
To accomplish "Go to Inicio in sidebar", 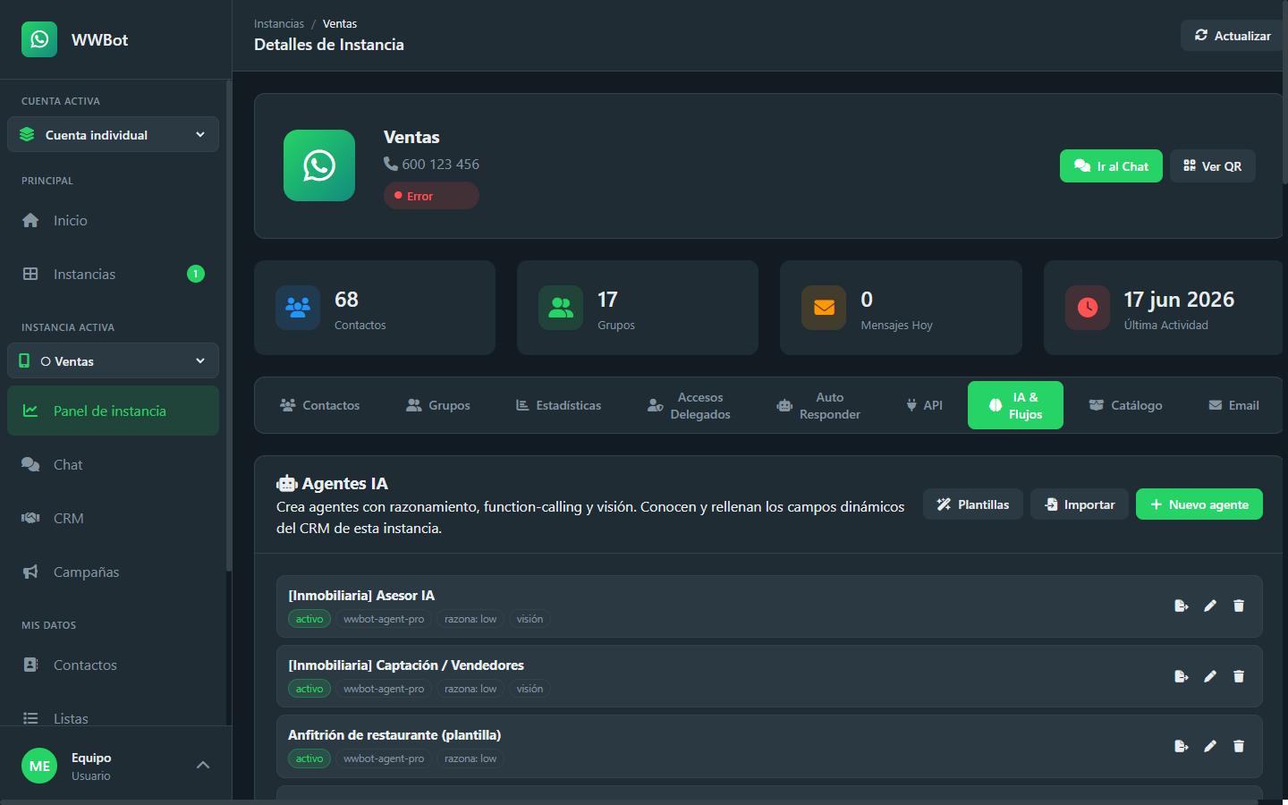I will 113,220.
